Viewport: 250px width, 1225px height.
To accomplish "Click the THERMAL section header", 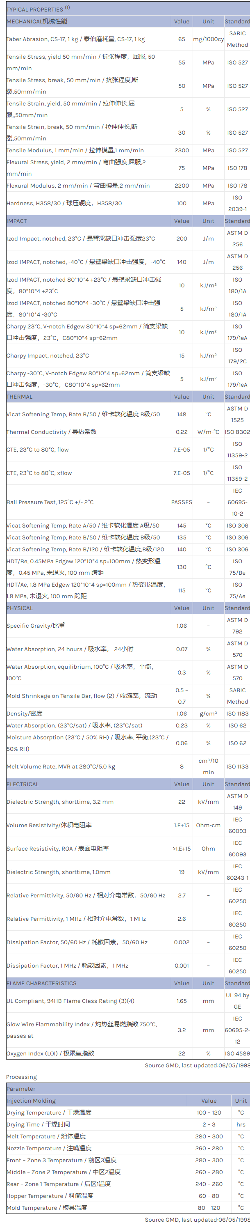I will (19, 397).
